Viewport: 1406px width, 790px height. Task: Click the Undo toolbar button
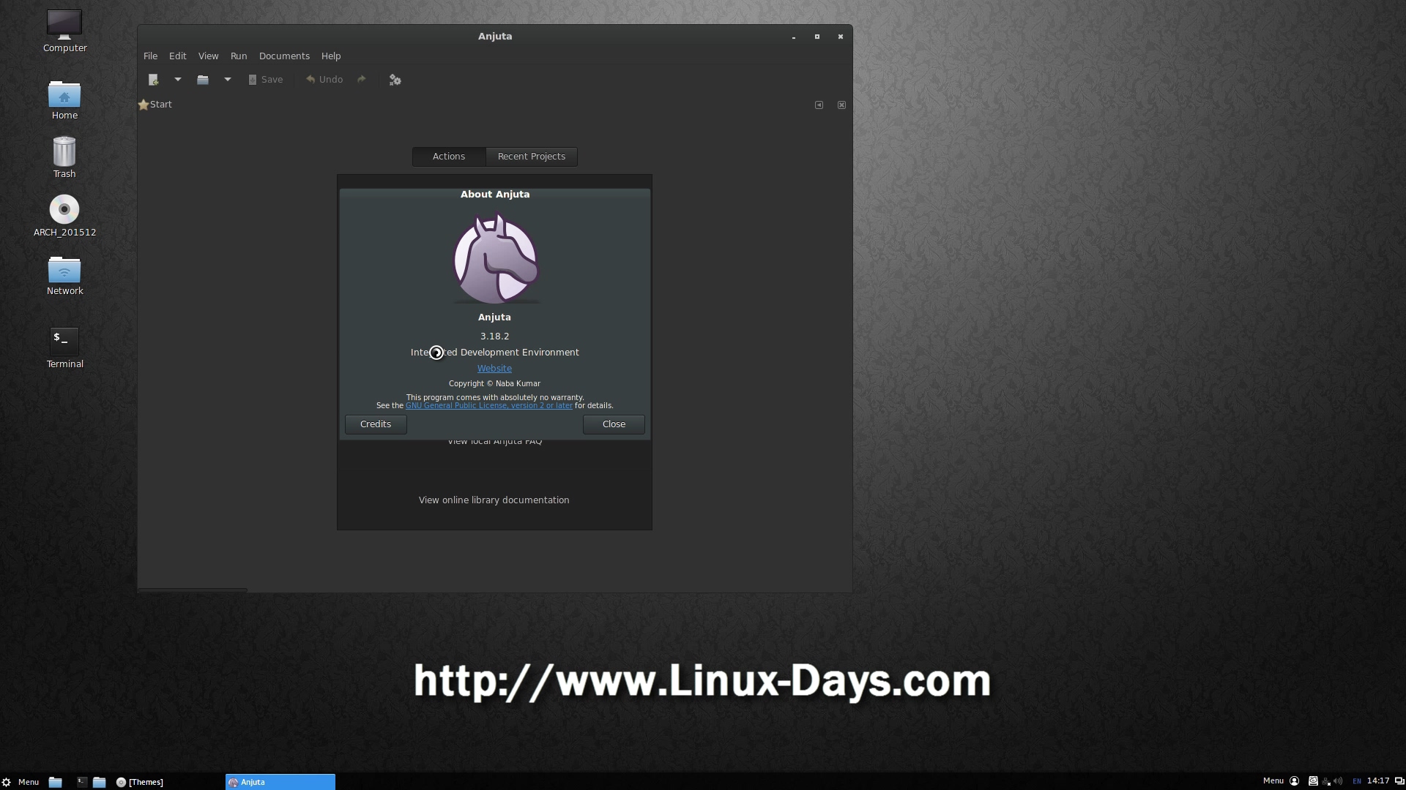(324, 80)
